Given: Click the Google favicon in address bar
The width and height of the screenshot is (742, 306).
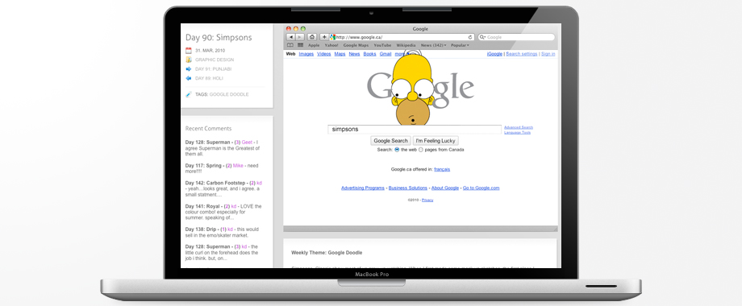Looking at the screenshot, I should tap(332, 37).
